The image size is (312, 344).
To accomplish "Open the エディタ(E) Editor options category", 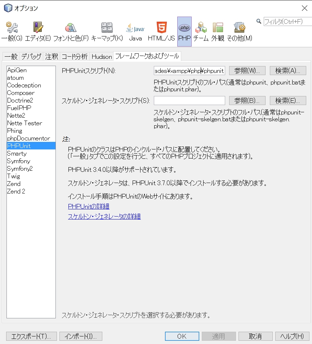I will 38,32.
